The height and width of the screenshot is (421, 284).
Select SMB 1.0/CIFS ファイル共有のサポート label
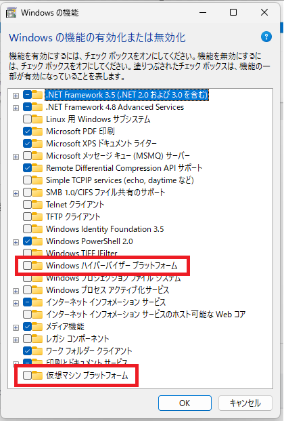(x=105, y=193)
